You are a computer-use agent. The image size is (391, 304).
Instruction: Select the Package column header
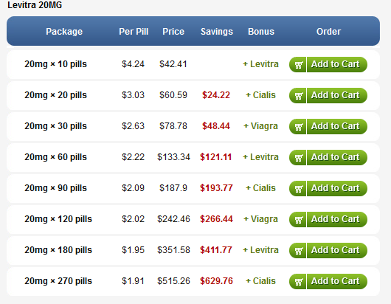pyautogui.click(x=64, y=32)
